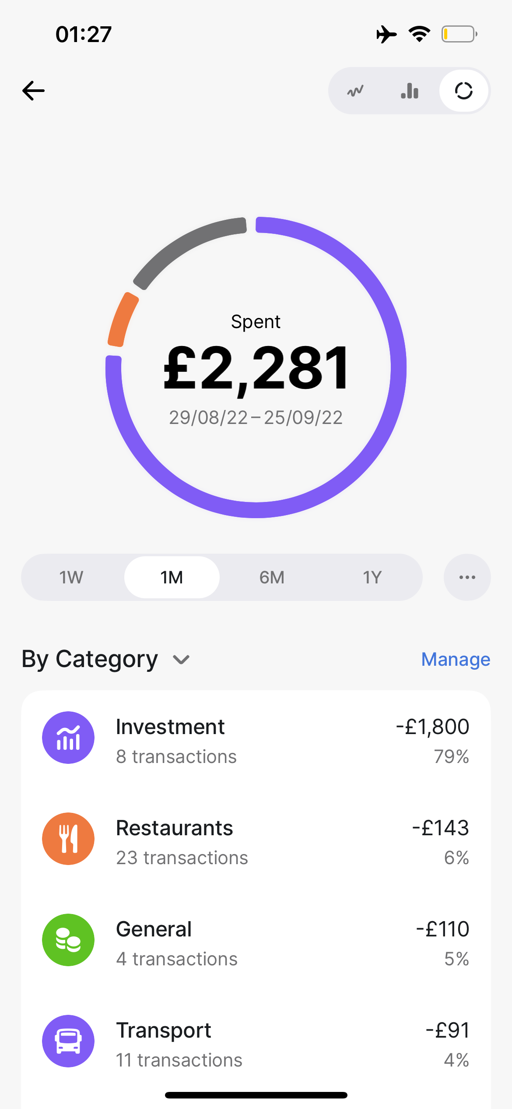Expand the By Category dropdown
Viewport: 512px width, 1109px height.
click(x=90, y=659)
